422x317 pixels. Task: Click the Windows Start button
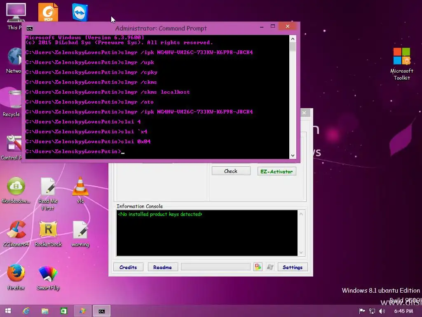8,311
